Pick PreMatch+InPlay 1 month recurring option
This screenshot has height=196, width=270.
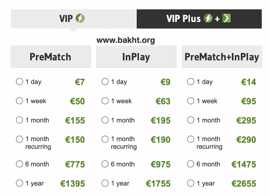coord(191,139)
